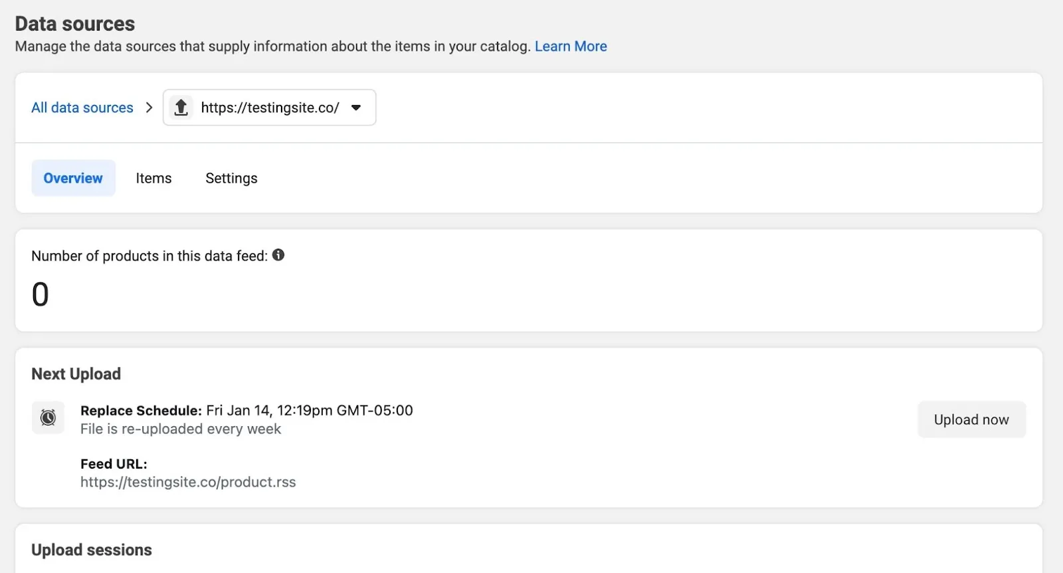This screenshot has height=573, width=1063.
Task: Click the clock schedule icon under Next Upload
Action: pyautogui.click(x=48, y=417)
